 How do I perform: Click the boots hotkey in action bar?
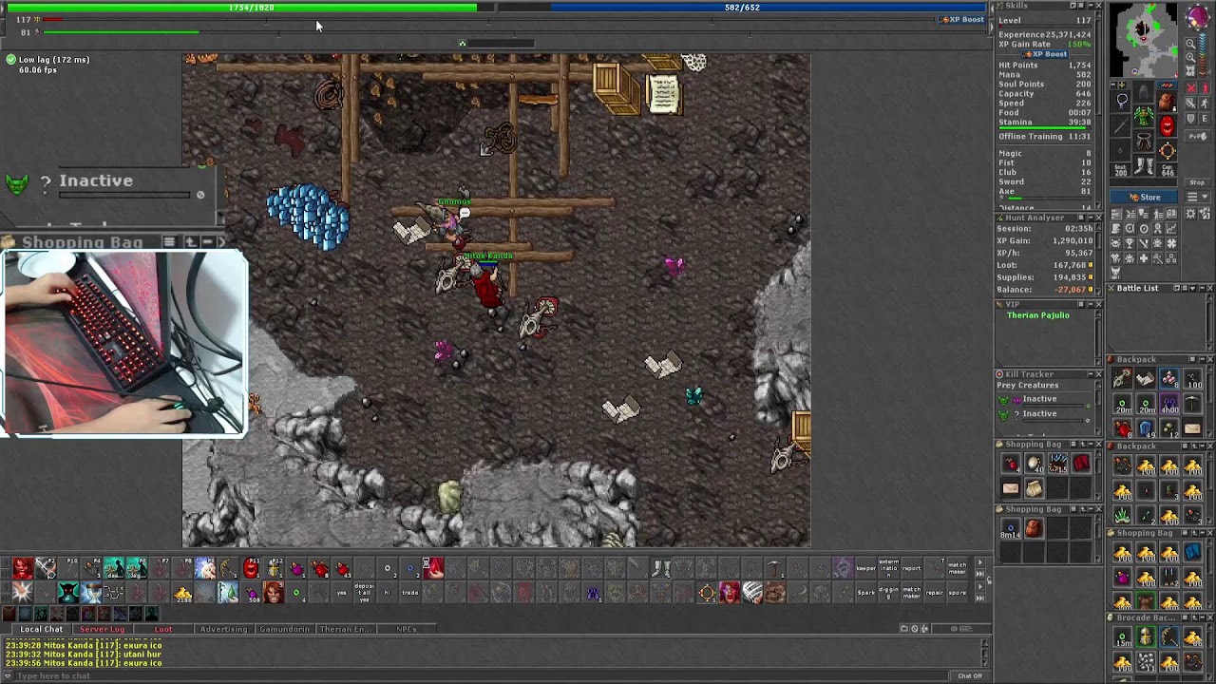661,567
